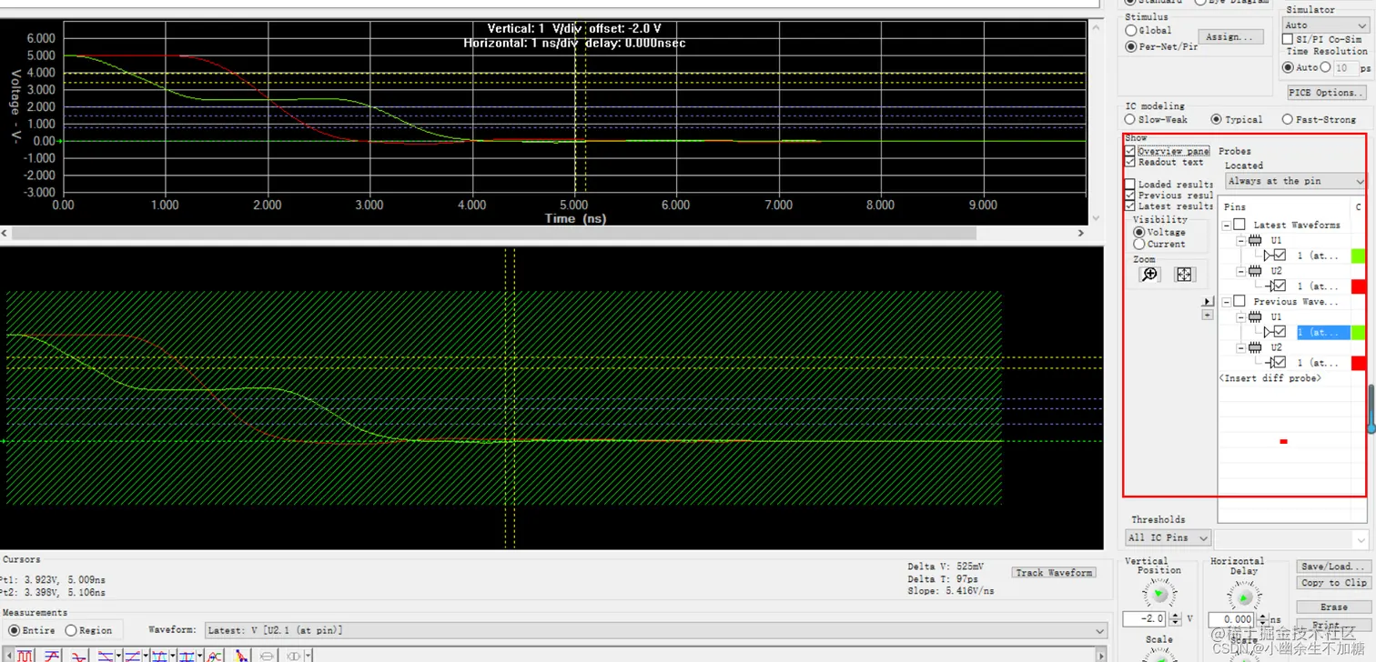Click the U1 chip icon under Latest Waveforms
The height and width of the screenshot is (662, 1376).
[x=1255, y=240]
